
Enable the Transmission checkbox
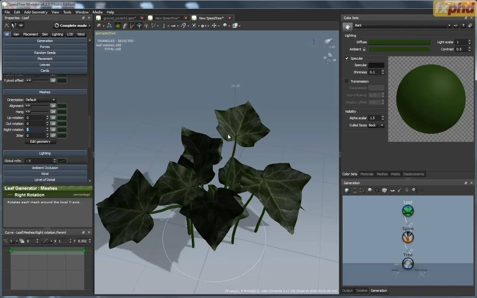(347, 81)
